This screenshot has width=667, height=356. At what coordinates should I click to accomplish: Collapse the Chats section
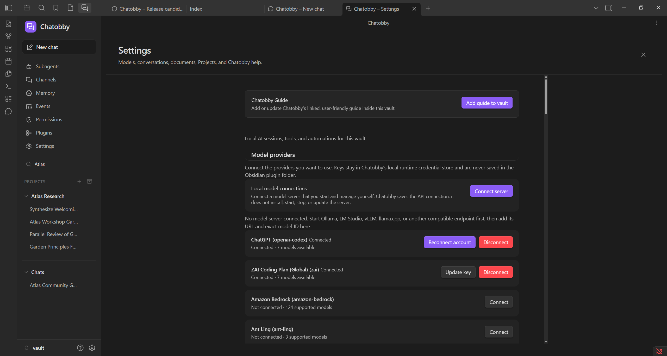pos(26,272)
